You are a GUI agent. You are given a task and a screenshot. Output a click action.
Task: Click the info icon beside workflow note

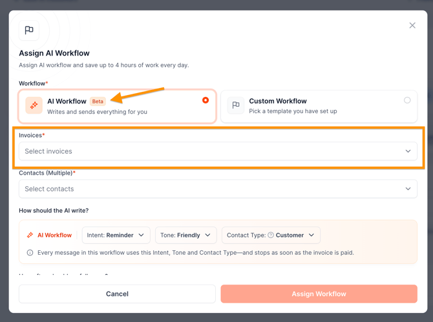click(x=30, y=253)
